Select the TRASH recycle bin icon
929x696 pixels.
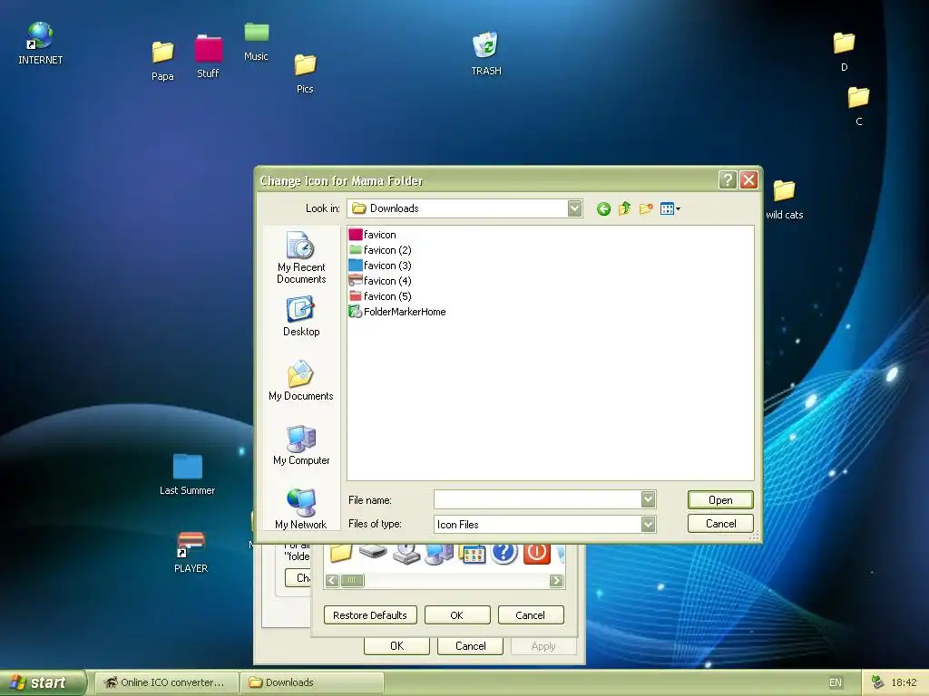[486, 53]
